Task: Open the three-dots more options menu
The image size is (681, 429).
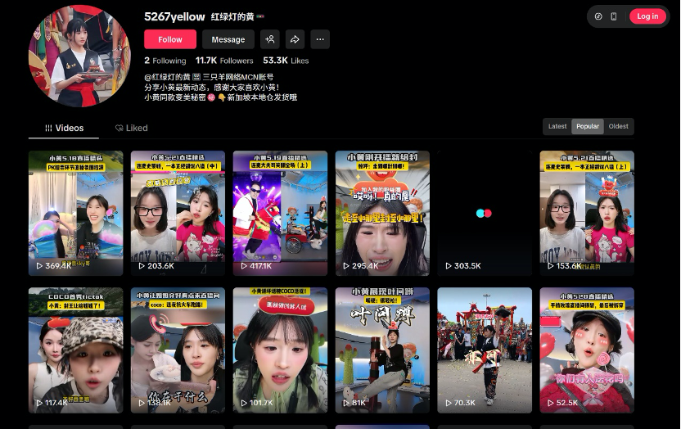Action: point(320,39)
